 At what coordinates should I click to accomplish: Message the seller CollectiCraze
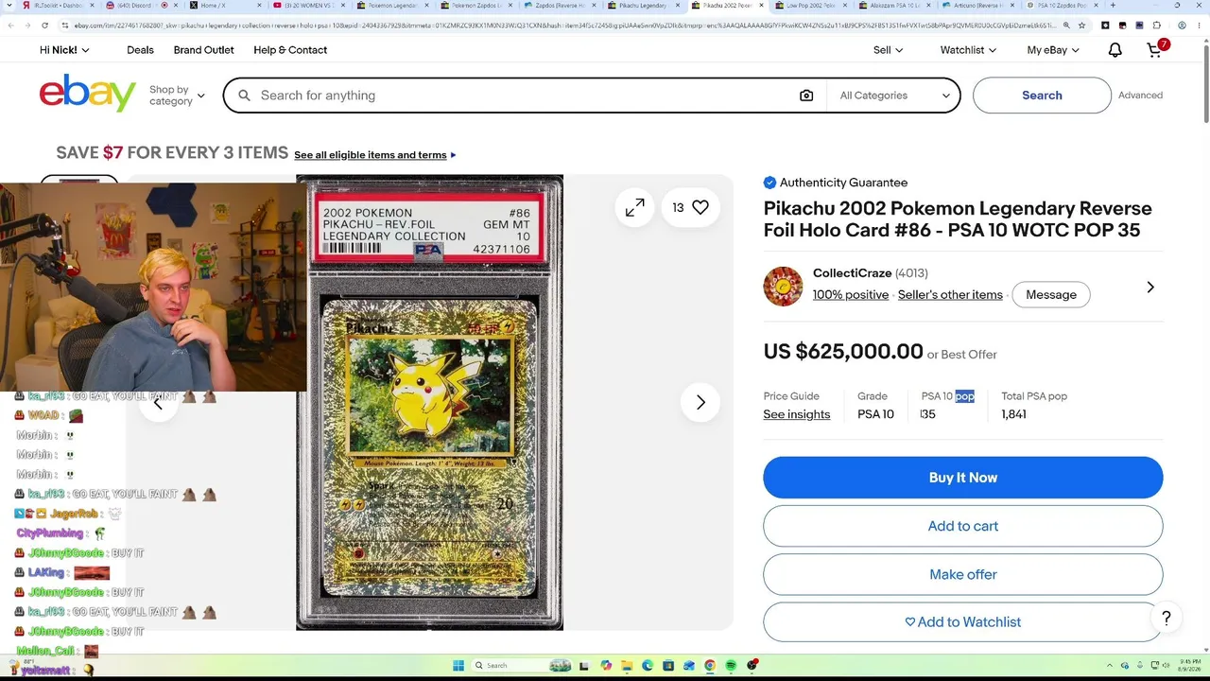pyautogui.click(x=1051, y=295)
